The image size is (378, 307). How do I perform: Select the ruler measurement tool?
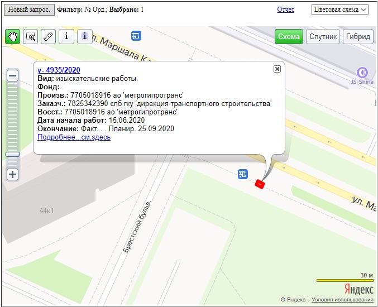pyautogui.click(x=49, y=37)
